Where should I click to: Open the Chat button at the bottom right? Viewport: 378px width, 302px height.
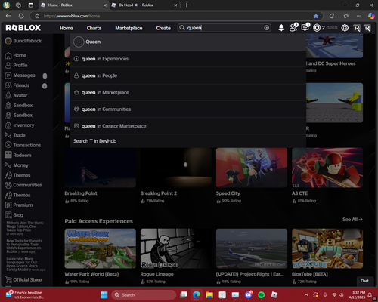(364, 281)
